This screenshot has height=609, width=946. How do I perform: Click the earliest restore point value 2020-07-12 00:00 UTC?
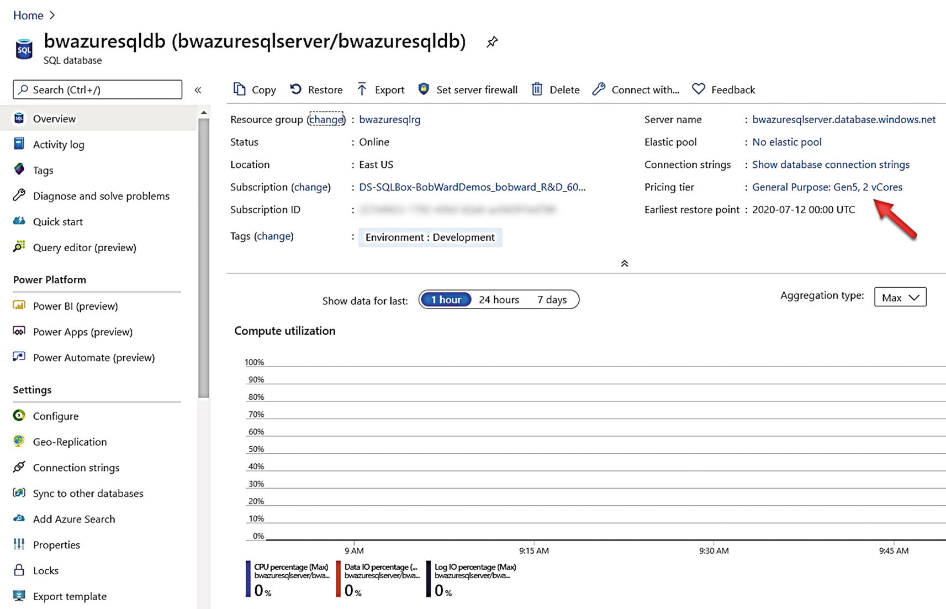click(x=804, y=210)
